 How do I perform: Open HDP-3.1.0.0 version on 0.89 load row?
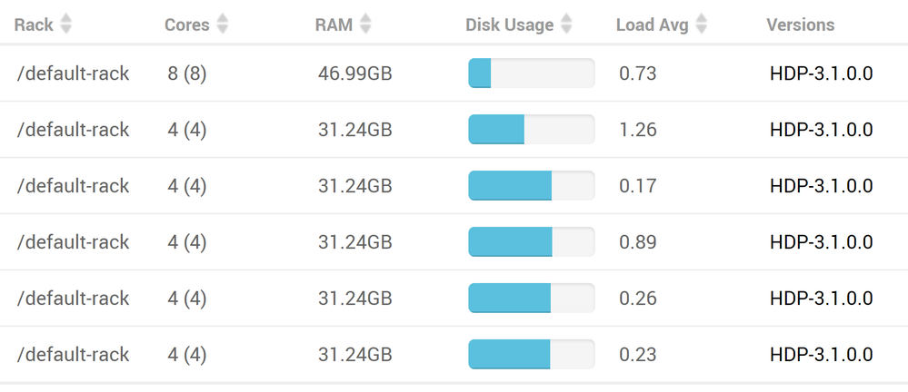coord(821,242)
